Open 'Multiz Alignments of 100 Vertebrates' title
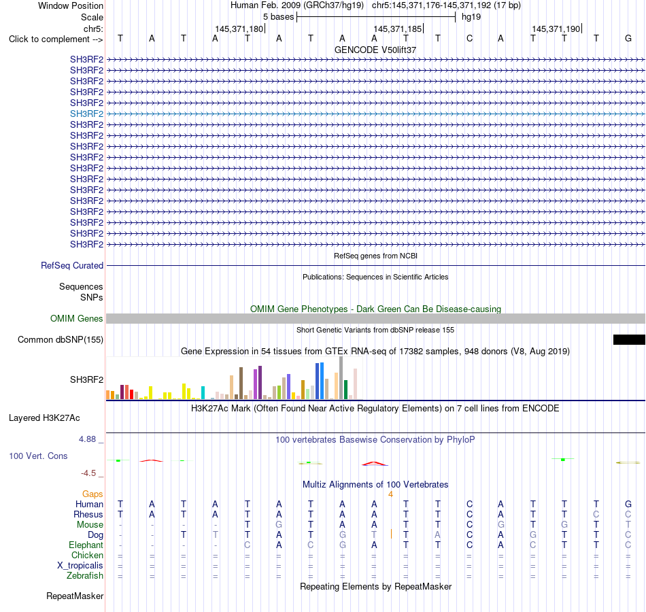This screenshot has width=646, height=612. tap(375, 485)
